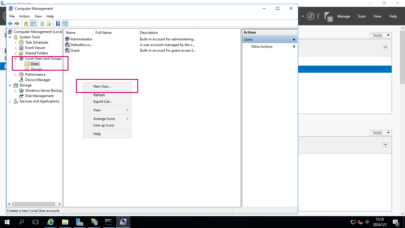Choose Help from the context menu
Screen dimensions: 405x228
[107, 134]
